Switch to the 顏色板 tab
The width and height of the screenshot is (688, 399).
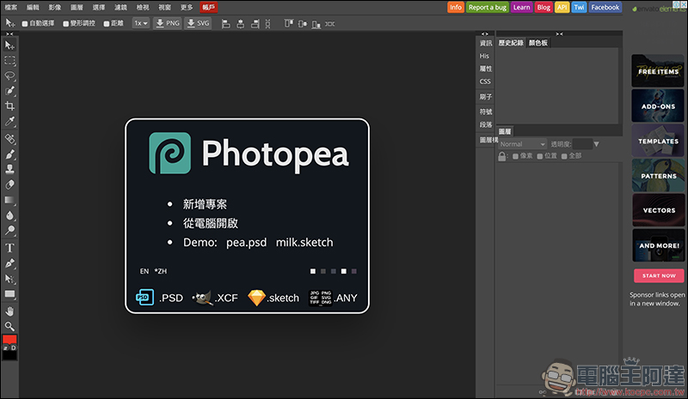pyautogui.click(x=538, y=43)
